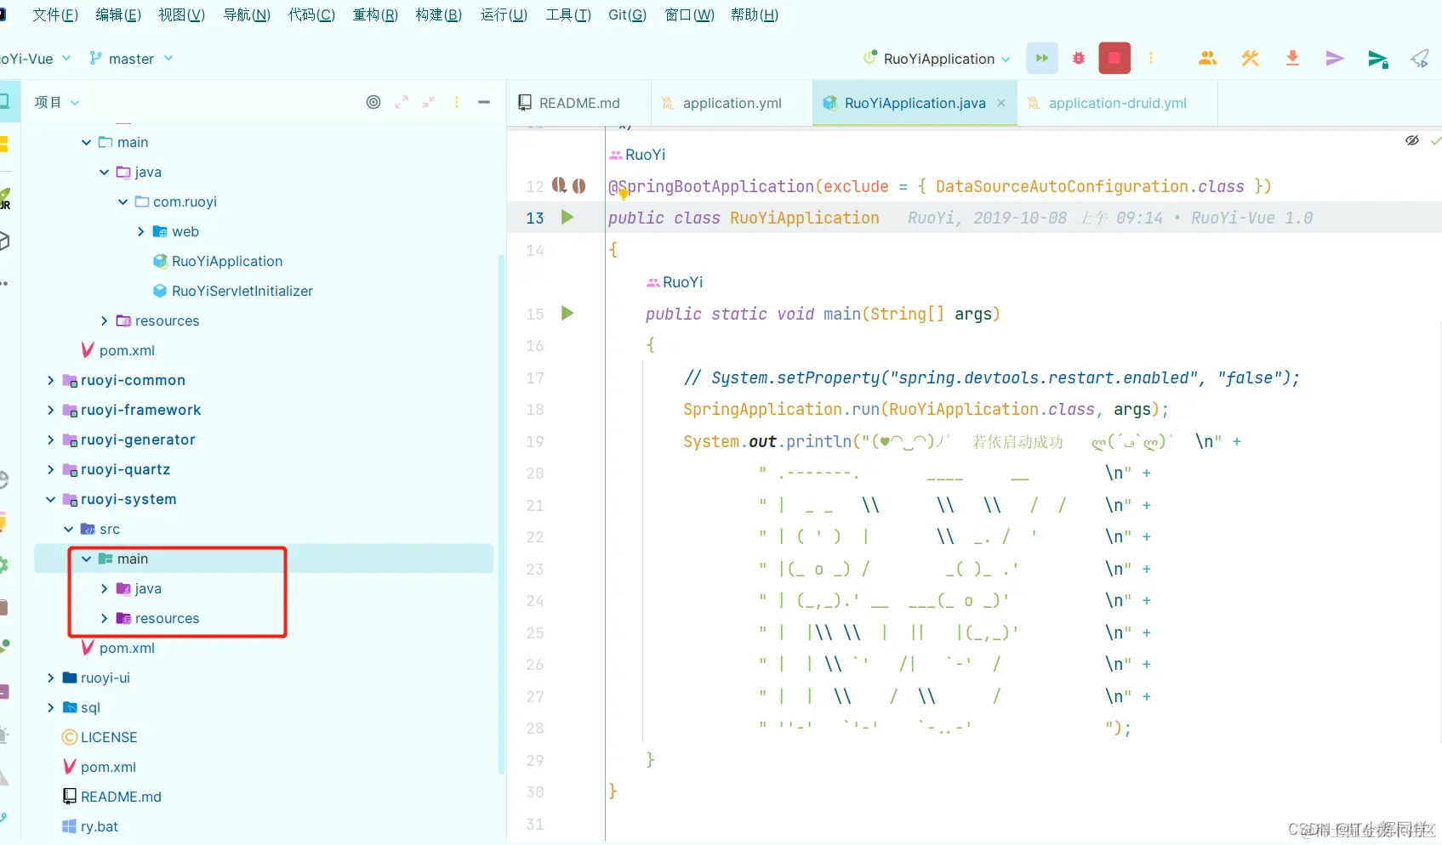Expand the ruoyi-ui folder

(x=51, y=678)
